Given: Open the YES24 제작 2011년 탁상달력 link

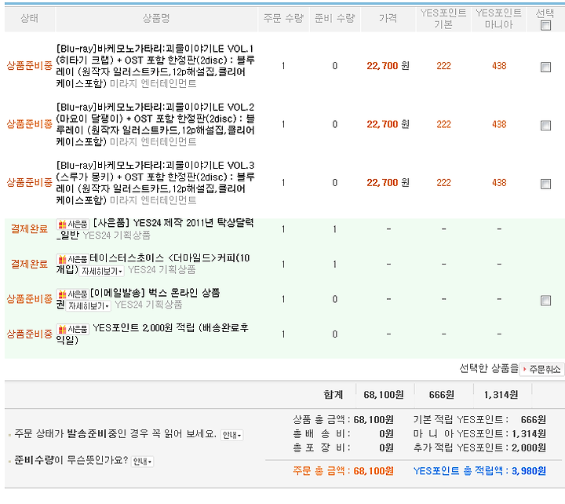Looking at the screenshot, I should tap(155, 229).
